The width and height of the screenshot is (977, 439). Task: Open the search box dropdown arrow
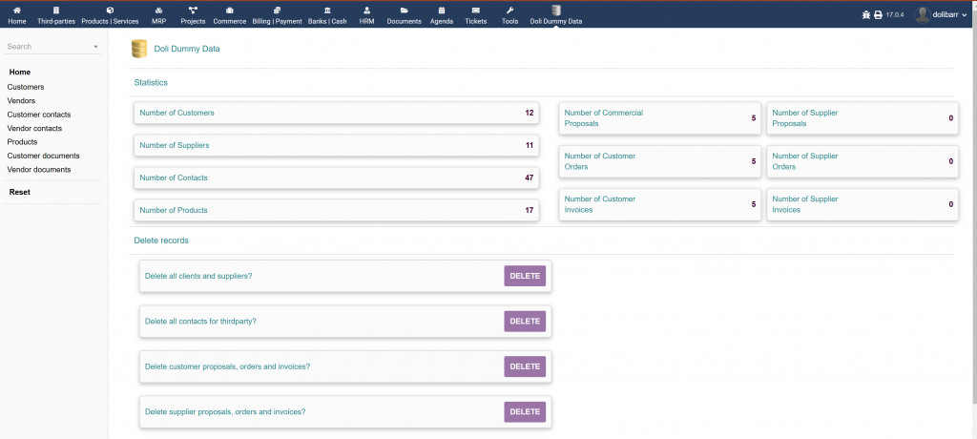[96, 47]
